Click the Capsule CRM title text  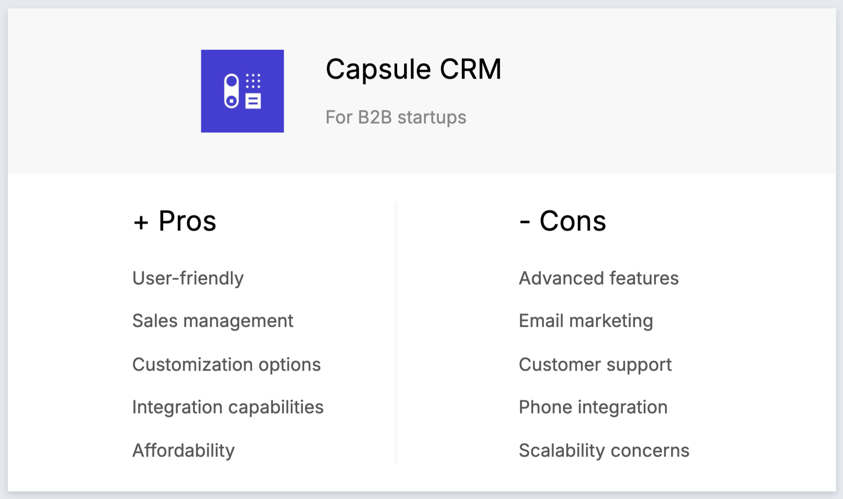coord(413,69)
